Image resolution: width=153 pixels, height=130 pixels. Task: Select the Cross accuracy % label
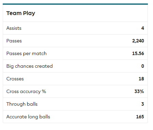(26, 92)
